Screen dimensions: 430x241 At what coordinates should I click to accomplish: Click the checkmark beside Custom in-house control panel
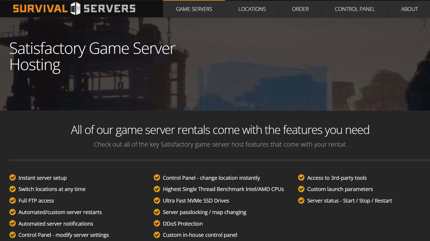coord(157,235)
